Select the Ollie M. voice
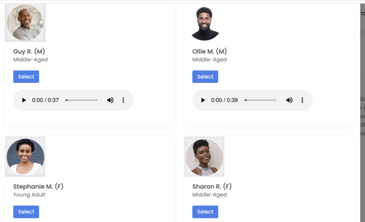Viewport: 365px width, 222px height. [205, 77]
